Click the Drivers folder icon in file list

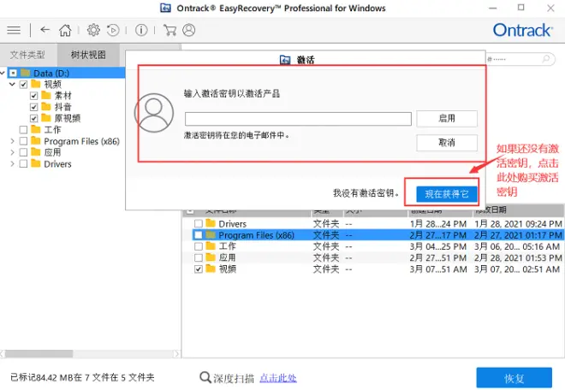(x=211, y=223)
